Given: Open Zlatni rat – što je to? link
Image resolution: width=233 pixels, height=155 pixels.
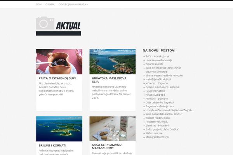Looking at the screenshot, I should click(x=157, y=126).
